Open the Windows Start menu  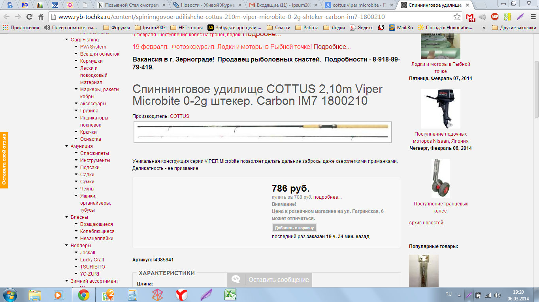pos(9,295)
